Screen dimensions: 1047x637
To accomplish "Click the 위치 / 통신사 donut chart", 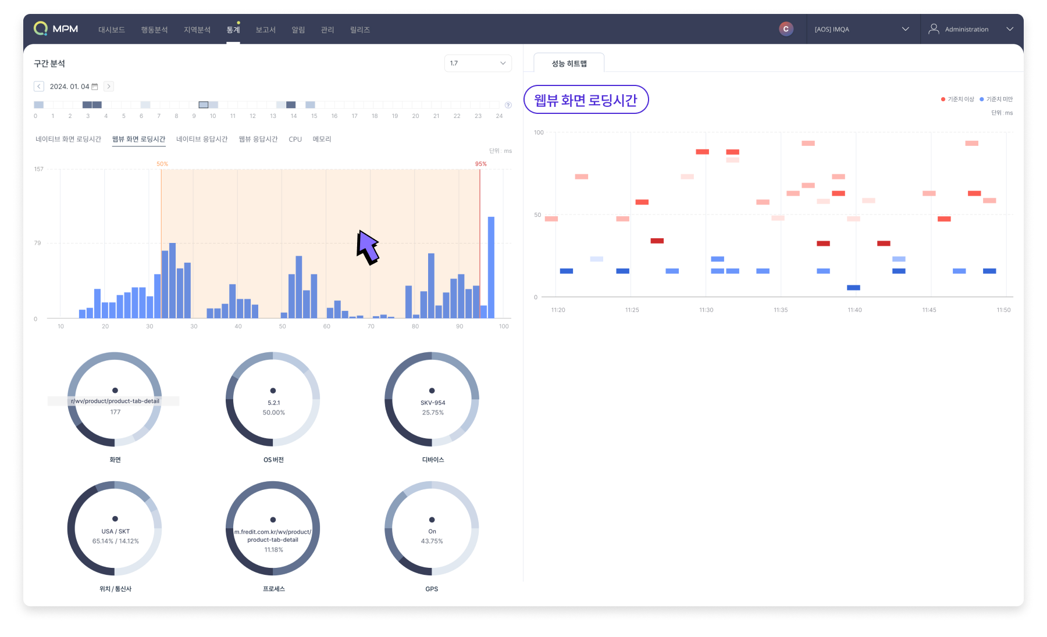I will tap(115, 528).
